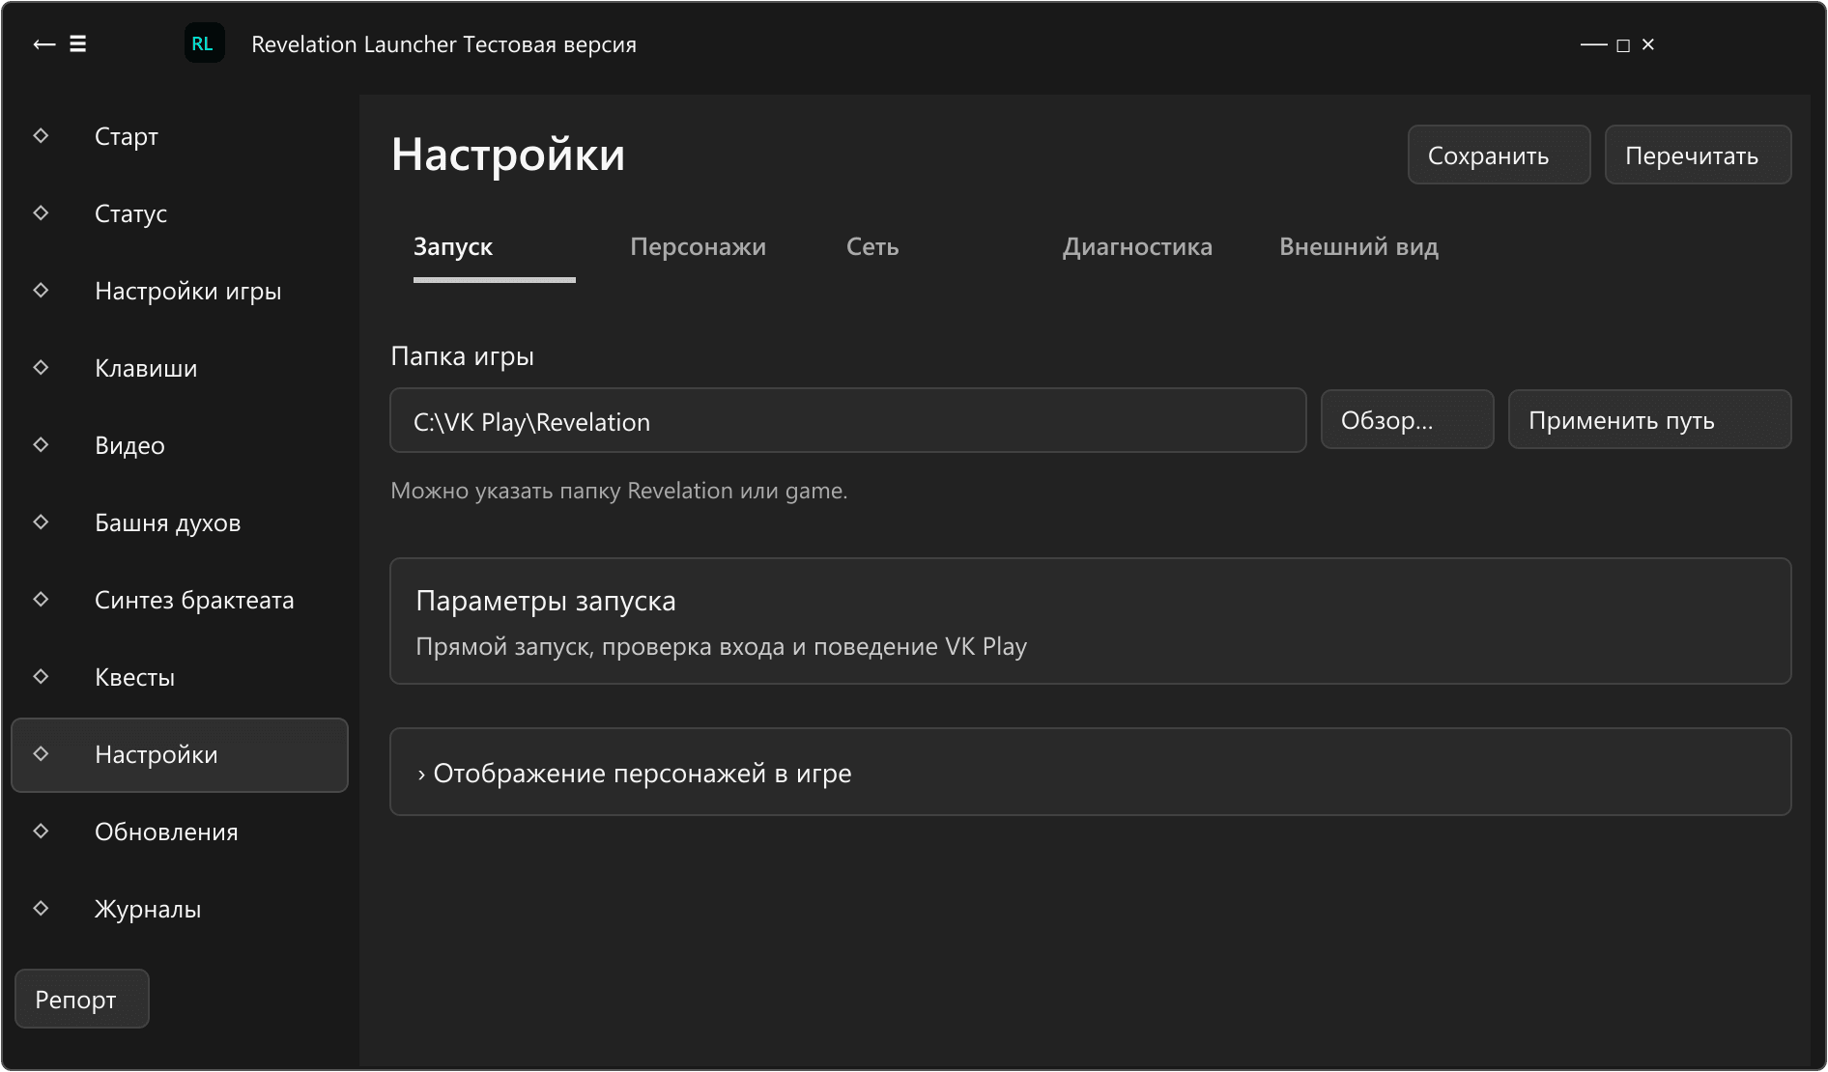Minimize the launcher window
The image size is (1828, 1072).
[x=1593, y=45]
